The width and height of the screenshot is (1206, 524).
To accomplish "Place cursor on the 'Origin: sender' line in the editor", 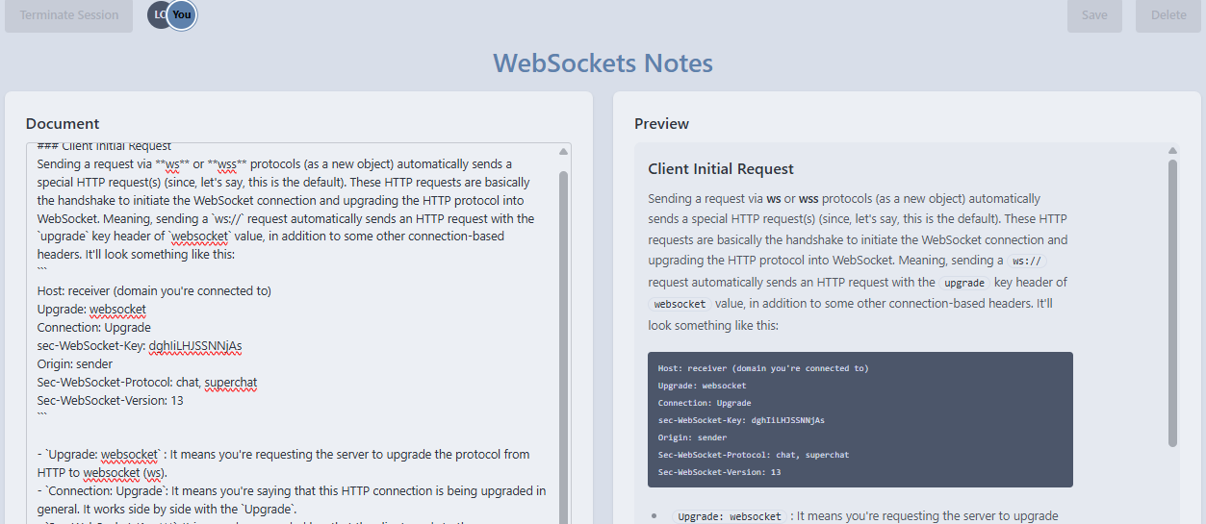I will (x=75, y=364).
